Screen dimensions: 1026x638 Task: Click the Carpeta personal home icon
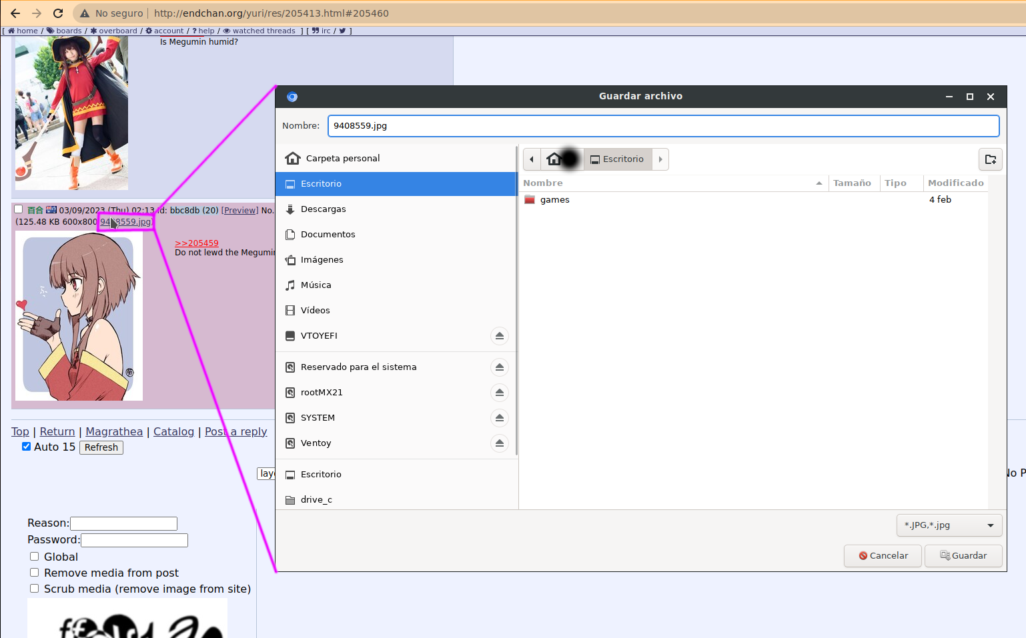292,158
